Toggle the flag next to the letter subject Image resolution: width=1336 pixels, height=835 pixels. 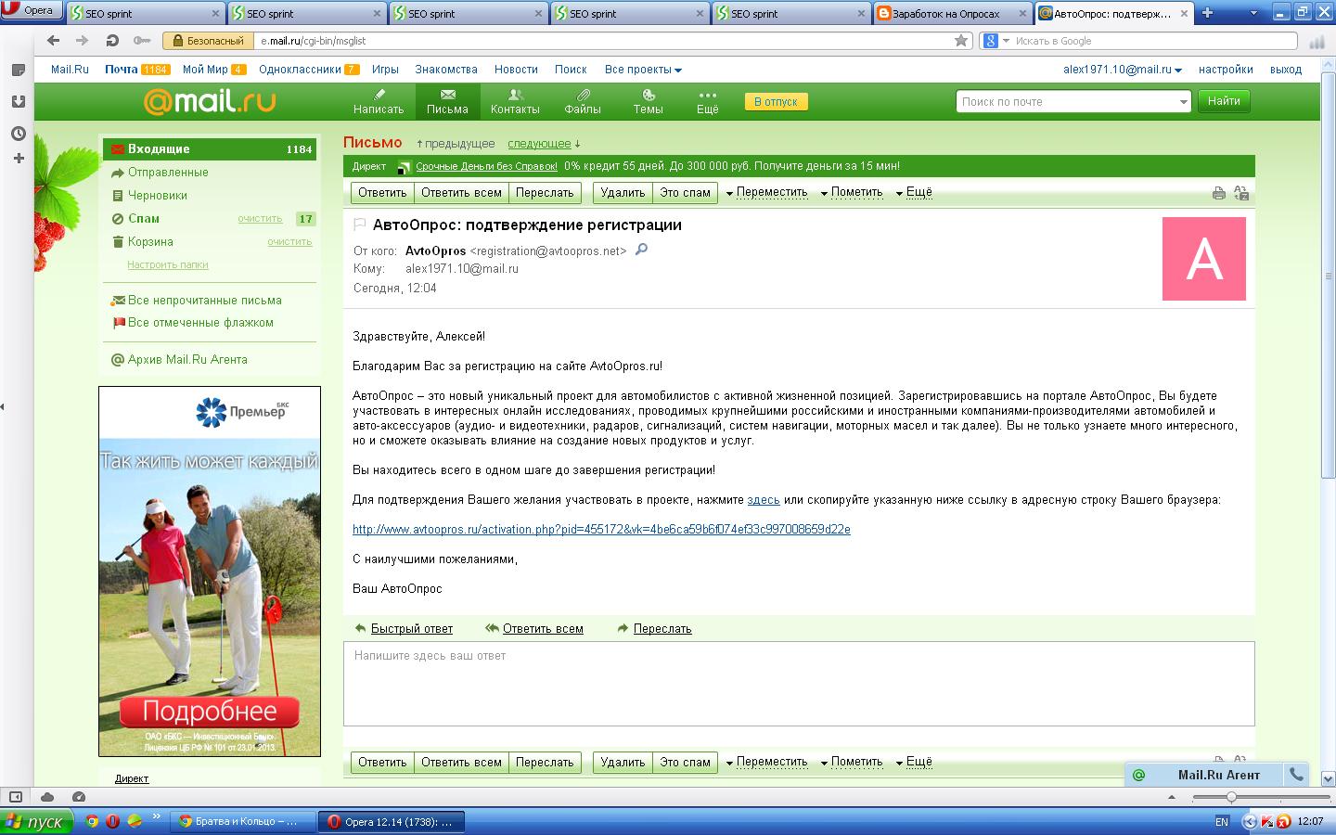pos(360,225)
